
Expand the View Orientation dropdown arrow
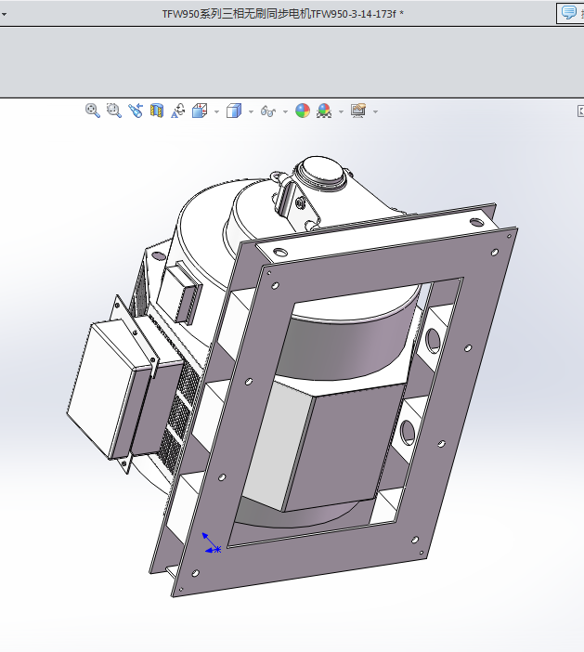[216, 111]
